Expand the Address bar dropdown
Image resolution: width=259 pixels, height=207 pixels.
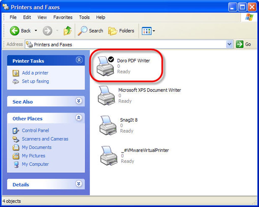(x=229, y=44)
